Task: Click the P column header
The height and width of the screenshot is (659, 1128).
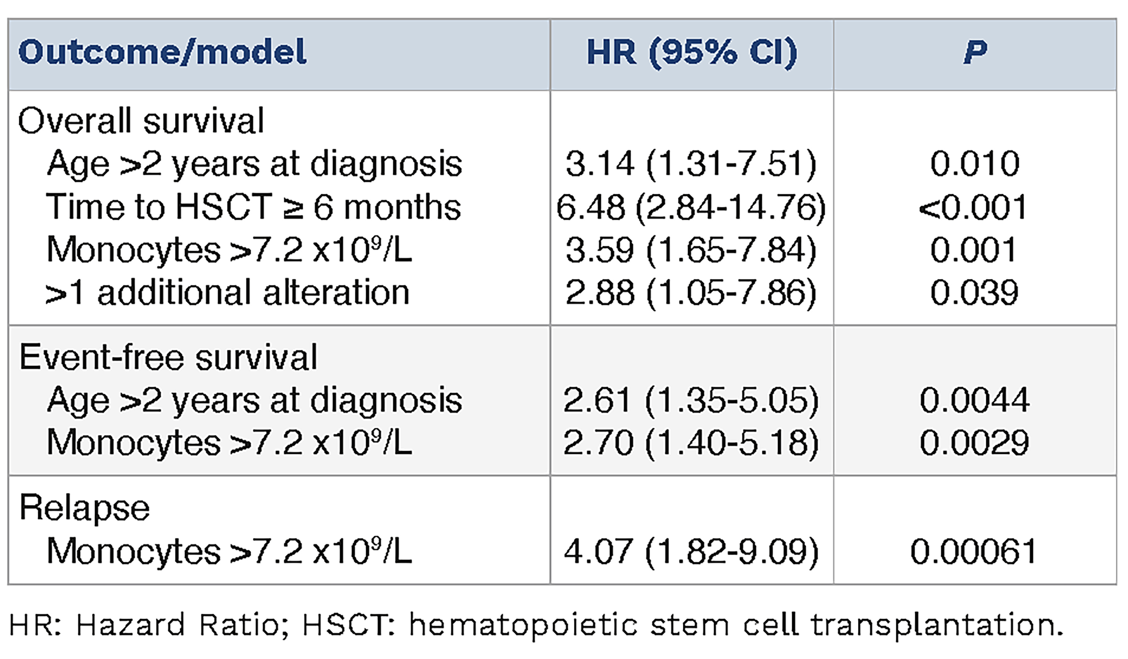Action: click(x=975, y=52)
